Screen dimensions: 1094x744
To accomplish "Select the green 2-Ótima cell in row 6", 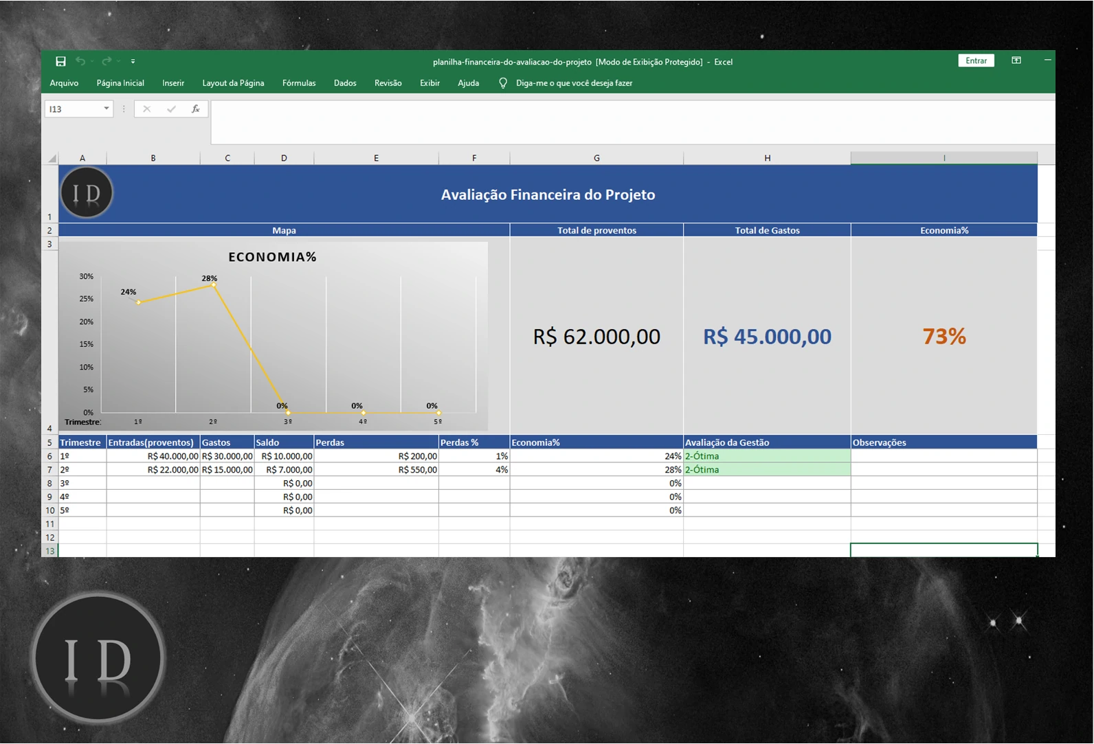I will pyautogui.click(x=767, y=456).
